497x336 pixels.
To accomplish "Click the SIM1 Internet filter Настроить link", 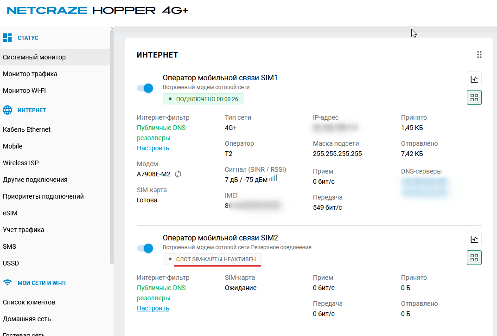I will (153, 148).
